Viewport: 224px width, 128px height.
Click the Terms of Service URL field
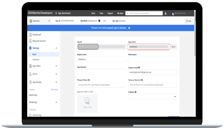(153, 85)
